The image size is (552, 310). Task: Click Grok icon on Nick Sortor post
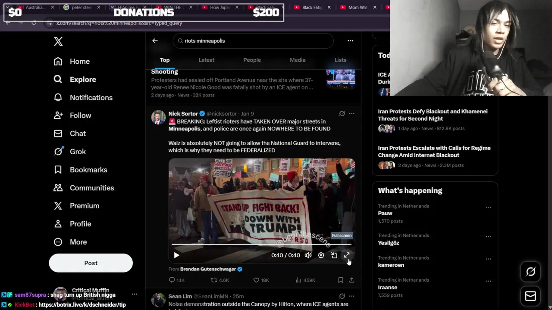tap(342, 114)
